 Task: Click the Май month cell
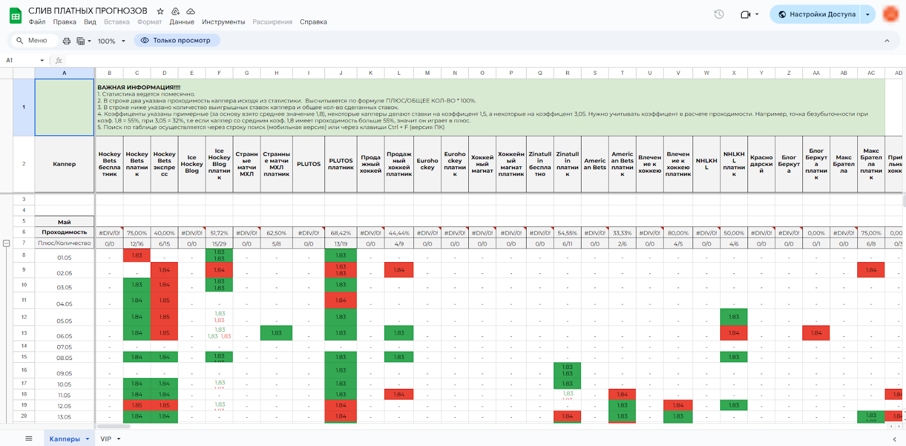point(65,222)
